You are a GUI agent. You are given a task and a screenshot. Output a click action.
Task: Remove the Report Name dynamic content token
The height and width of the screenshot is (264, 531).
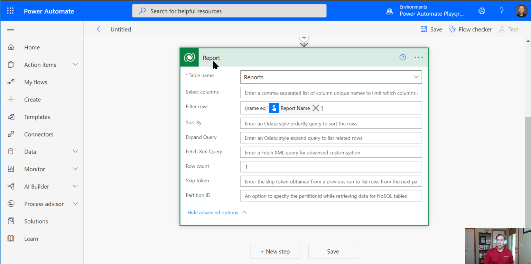315,108
